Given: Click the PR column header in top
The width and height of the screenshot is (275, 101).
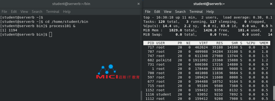Looking at the screenshot, I should click(x=180, y=43).
